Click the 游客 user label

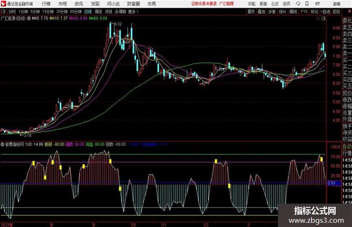(337, 4)
